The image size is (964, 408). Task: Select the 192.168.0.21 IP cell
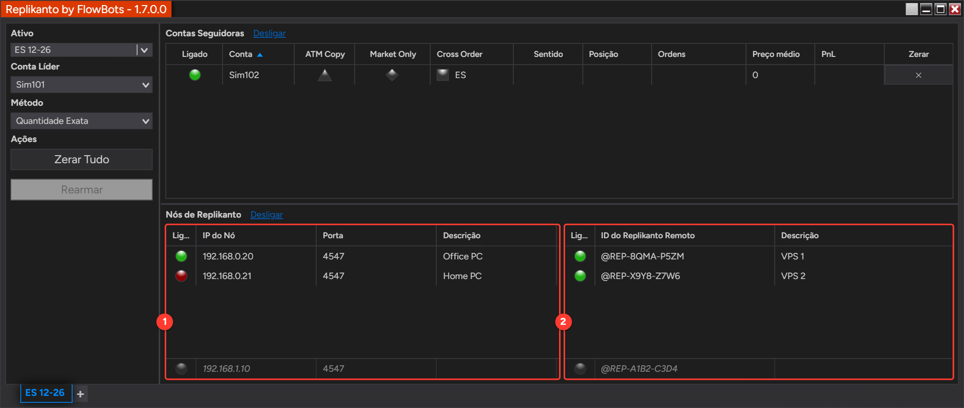pos(256,276)
